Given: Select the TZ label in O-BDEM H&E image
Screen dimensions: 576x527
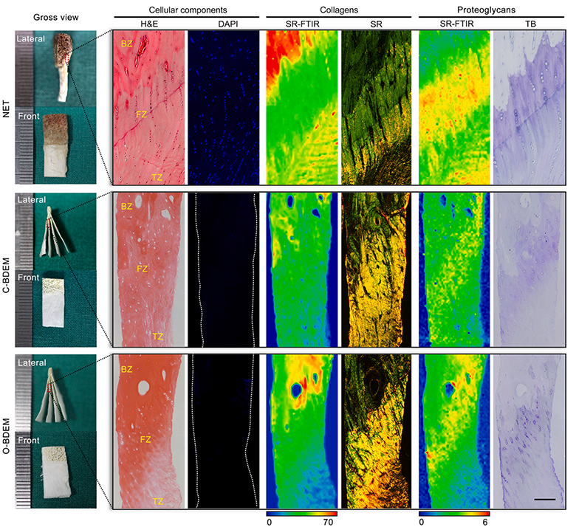Looking at the screenshot, I should pos(158,500).
